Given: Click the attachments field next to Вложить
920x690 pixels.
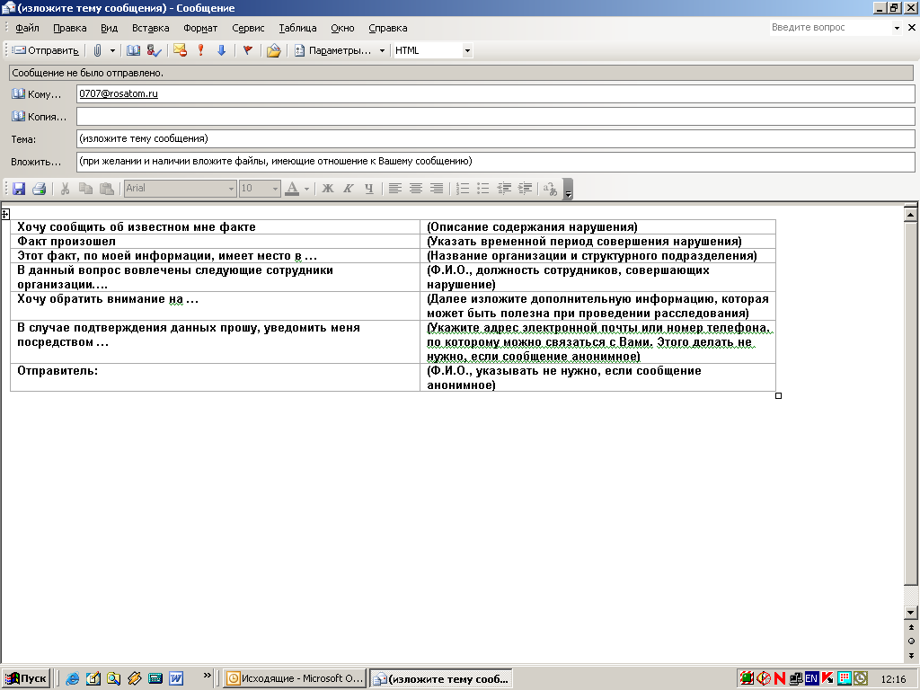Looking at the screenshot, I should [495, 162].
